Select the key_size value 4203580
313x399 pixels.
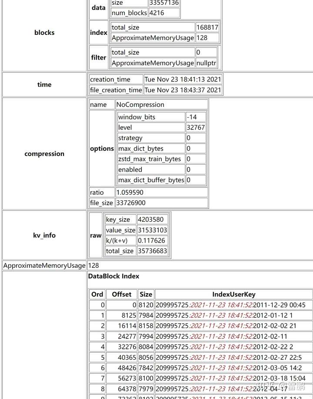pos(151,220)
